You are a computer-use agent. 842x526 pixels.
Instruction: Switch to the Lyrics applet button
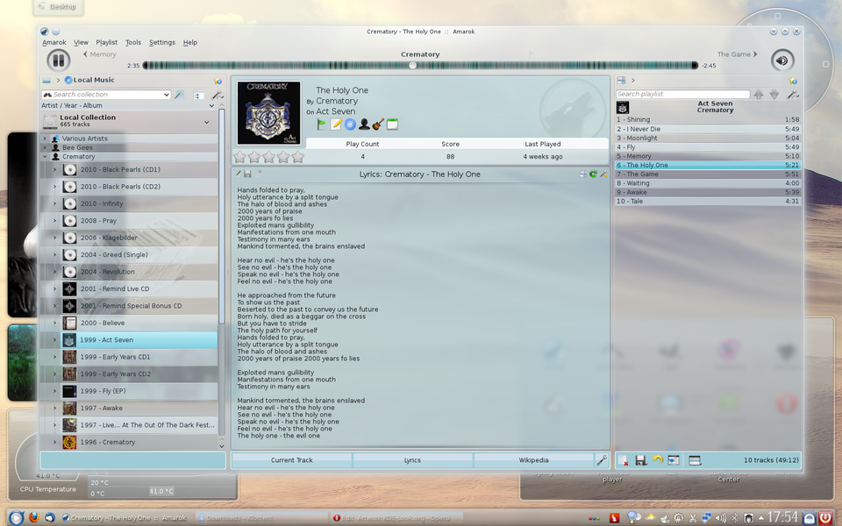(x=412, y=460)
